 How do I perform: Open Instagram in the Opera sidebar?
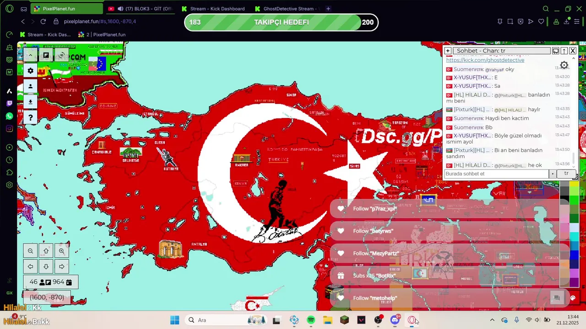click(x=9, y=128)
